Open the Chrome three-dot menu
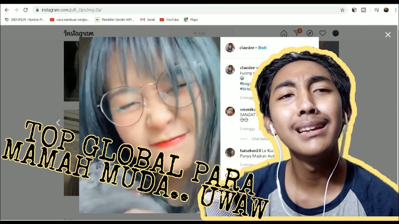This screenshot has width=399, height=224. (395, 10)
